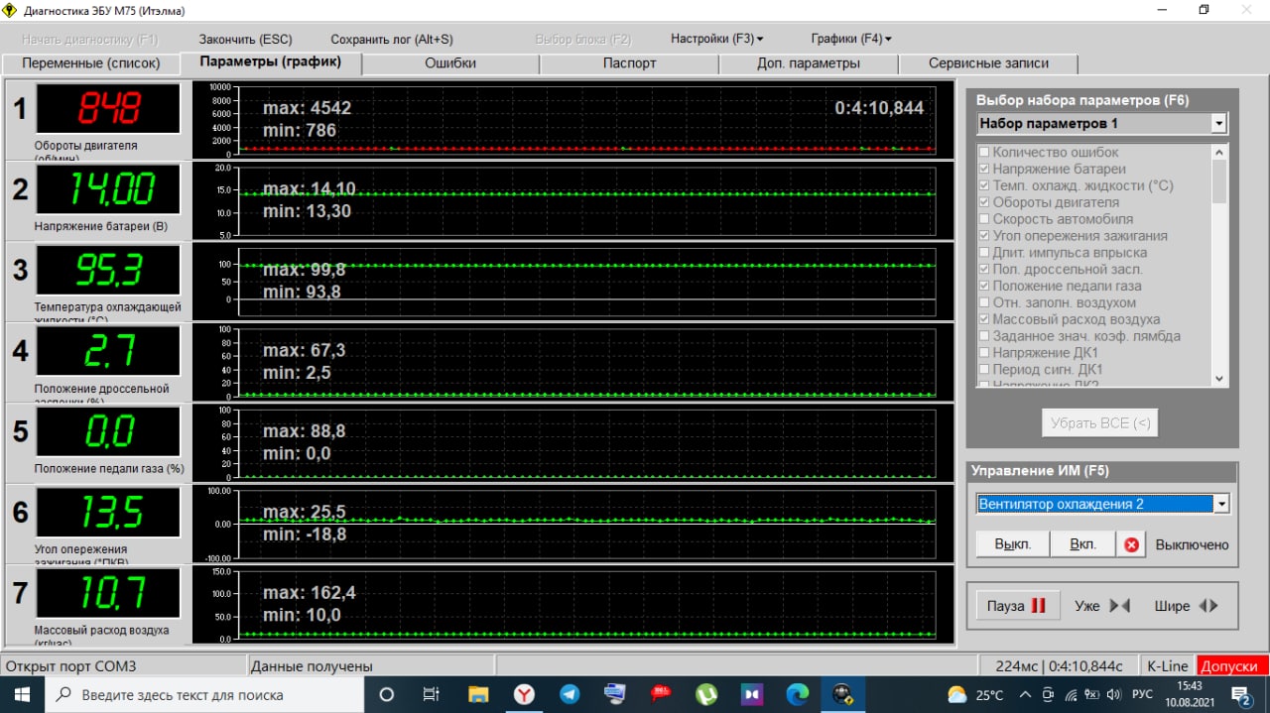1270x713 pixels.
Task: Click 'РУС' language indicator
Action: coord(1142,694)
